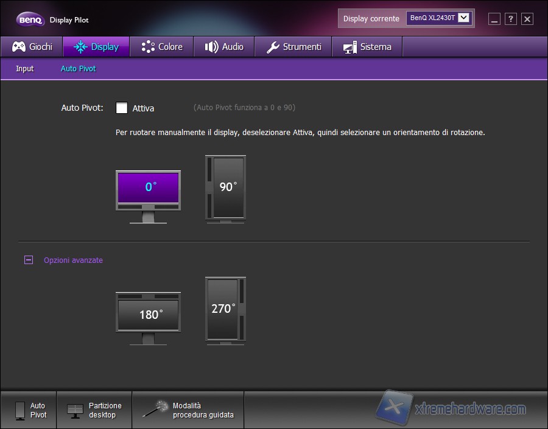548x429 pixels.
Task: Select the 0° rotated monitor thumbnail
Action: (x=148, y=187)
